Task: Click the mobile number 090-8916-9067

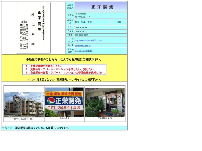Action: [81, 35]
